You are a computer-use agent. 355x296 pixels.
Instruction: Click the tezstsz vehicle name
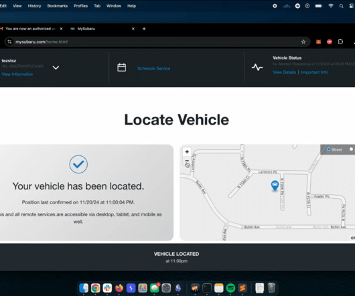coord(9,61)
